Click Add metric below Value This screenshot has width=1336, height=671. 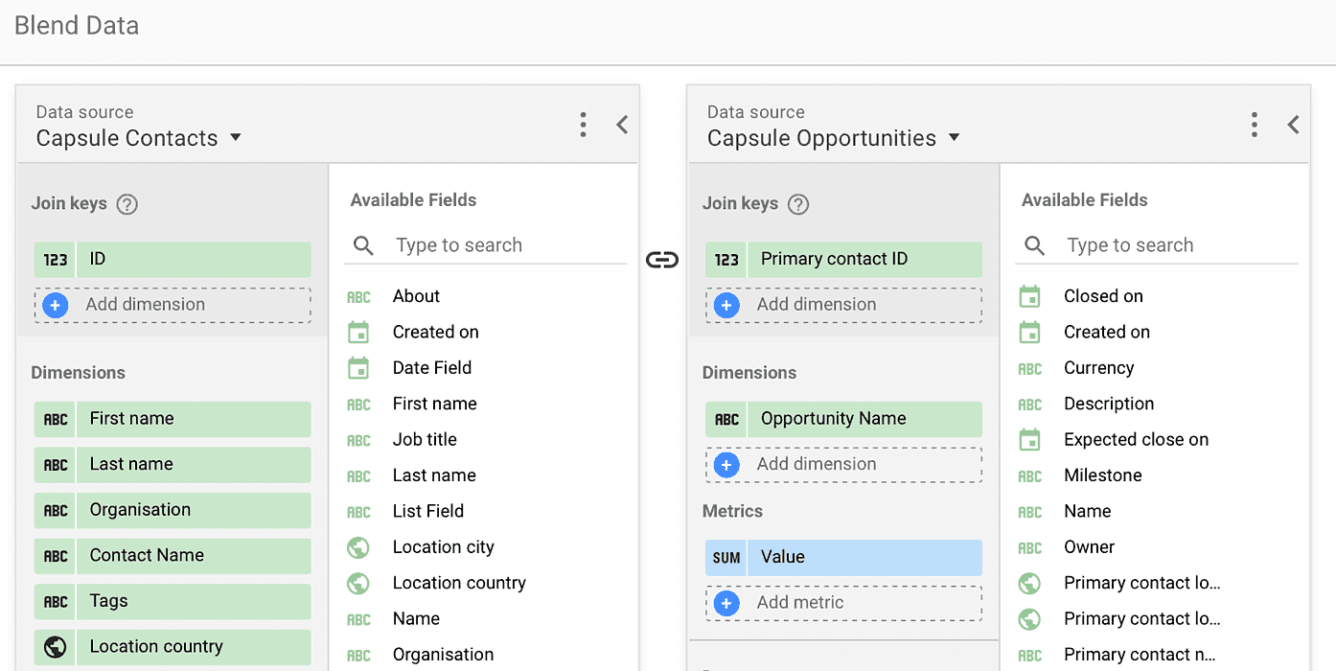[843, 603]
